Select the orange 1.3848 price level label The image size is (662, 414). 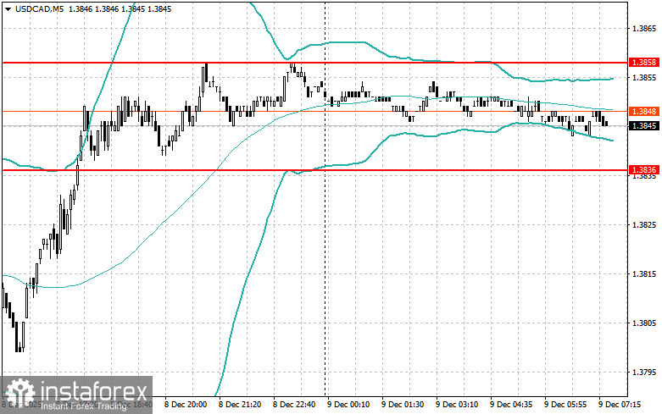click(644, 111)
